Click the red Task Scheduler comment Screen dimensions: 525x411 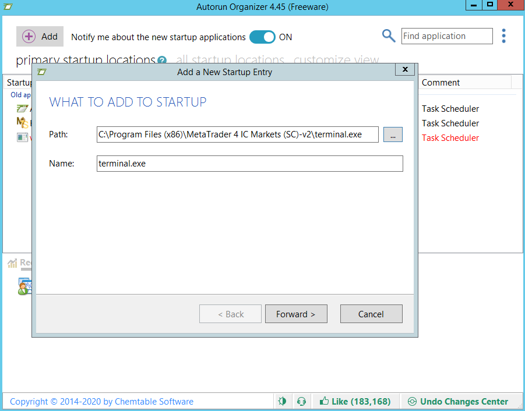(x=450, y=138)
